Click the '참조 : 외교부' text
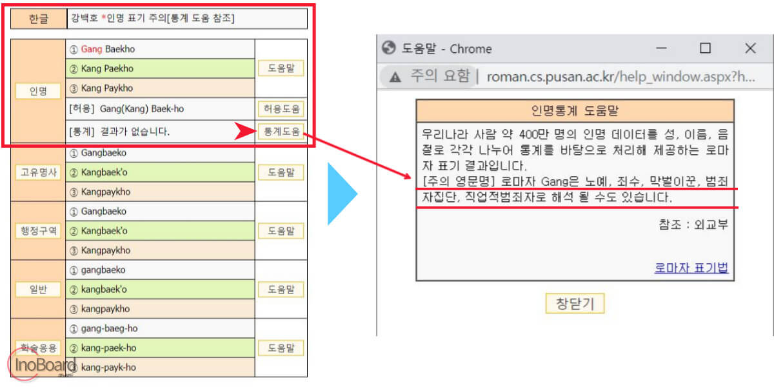The image size is (774, 387). point(693,224)
